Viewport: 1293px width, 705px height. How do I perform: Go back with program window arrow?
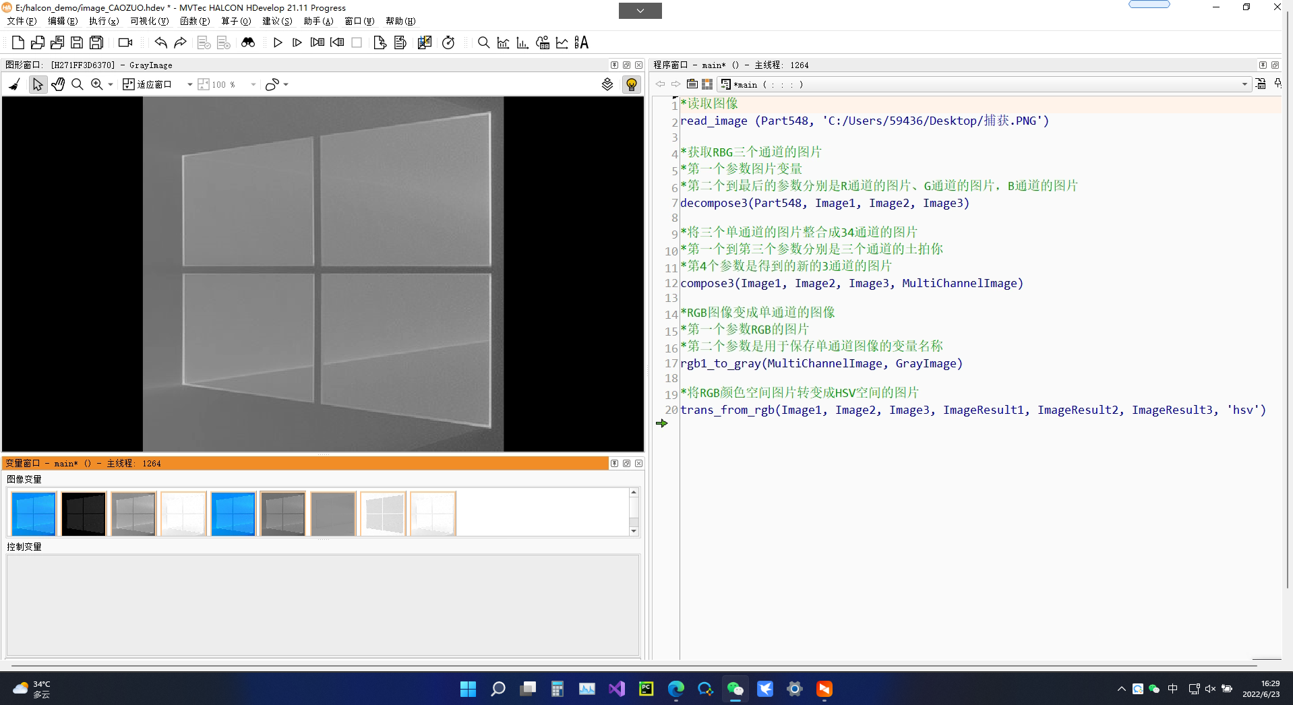coord(661,84)
